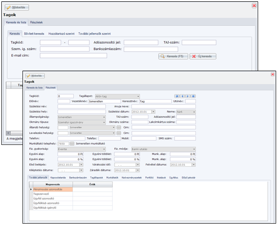This screenshot has height=225, width=277.
Task: Jump to the last member record
Action: pyautogui.click(x=192, y=96)
